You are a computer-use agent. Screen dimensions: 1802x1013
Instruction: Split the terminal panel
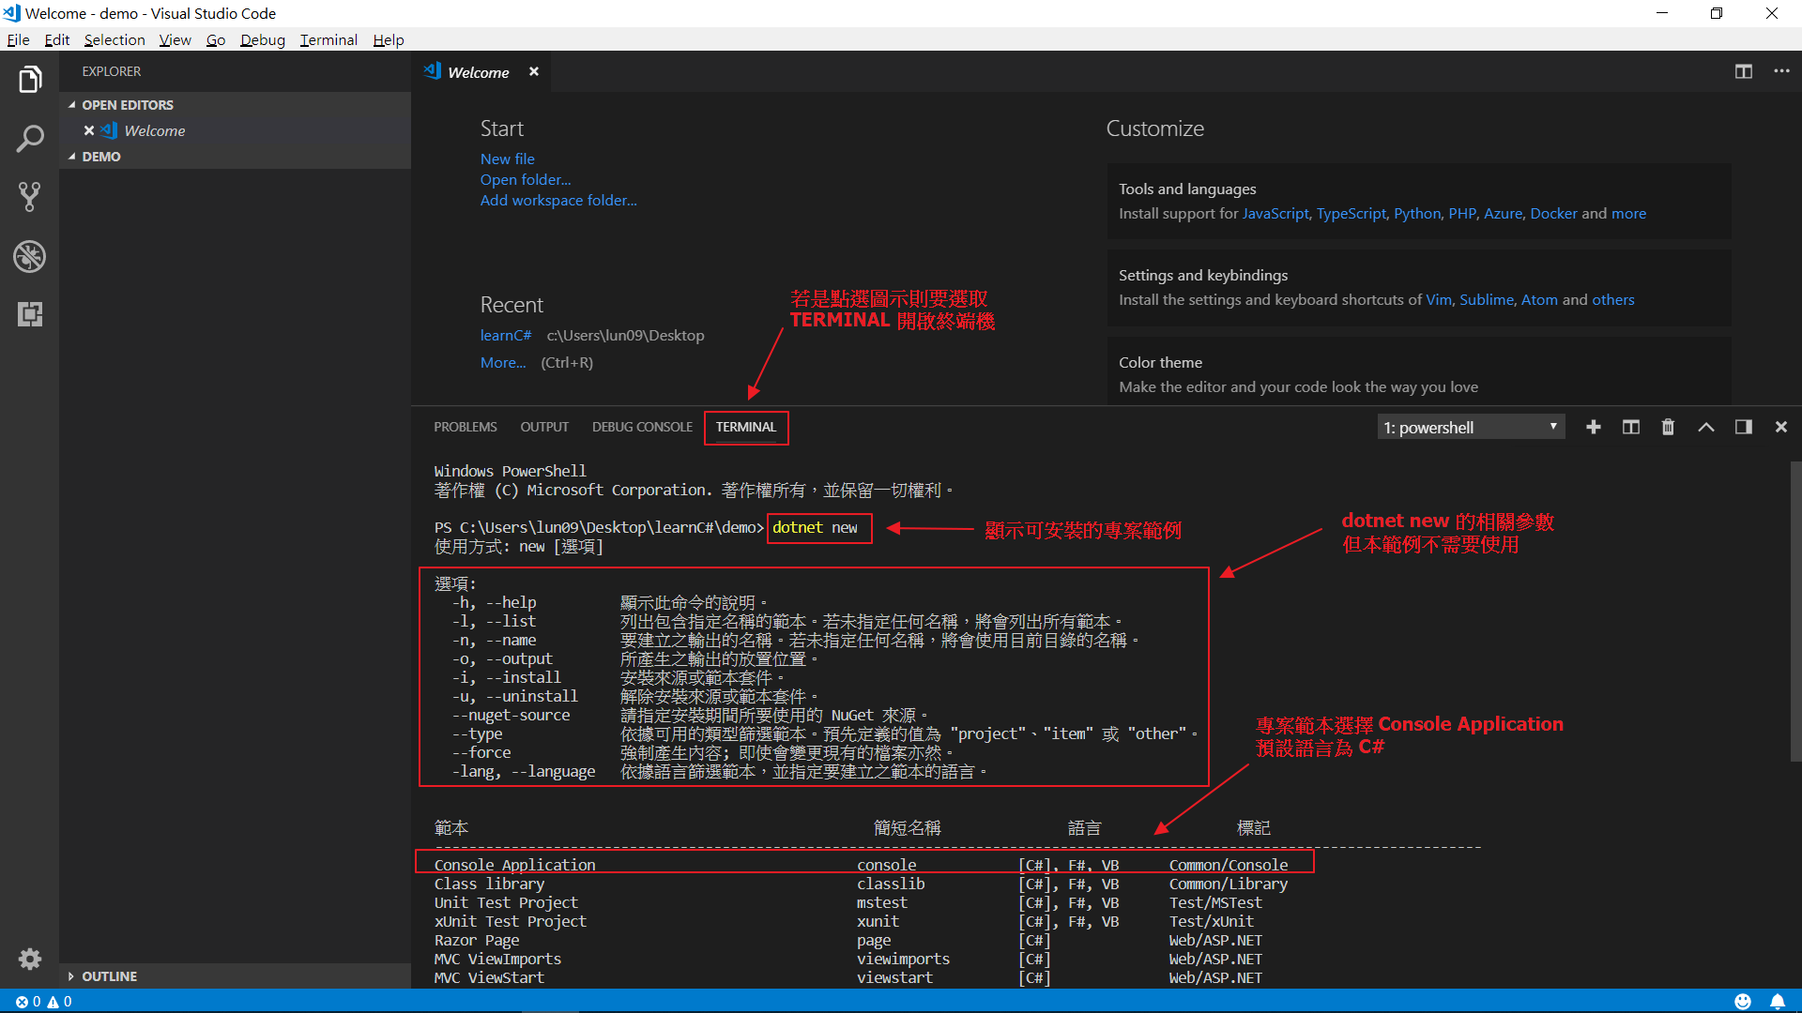tap(1631, 428)
